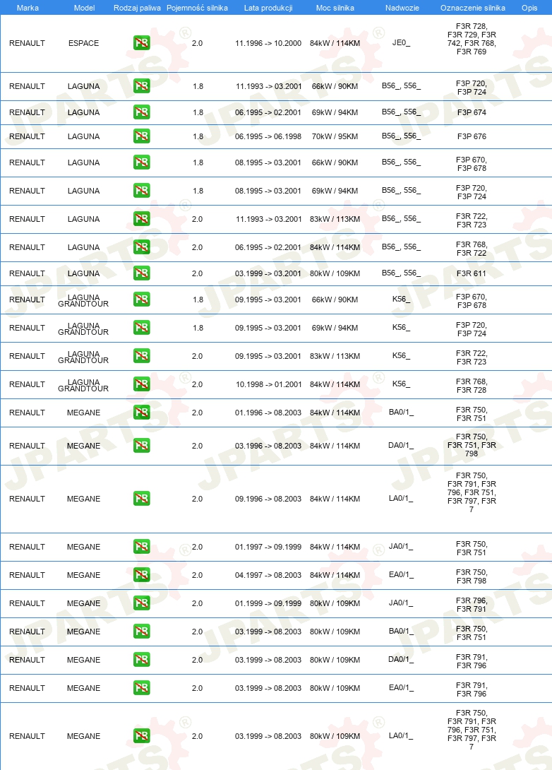Click the 11.1996 -> 10.2000 production years cell

point(268,43)
